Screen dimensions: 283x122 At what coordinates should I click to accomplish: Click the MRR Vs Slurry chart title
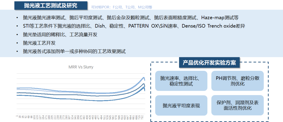pyautogui.click(x=81, y=67)
